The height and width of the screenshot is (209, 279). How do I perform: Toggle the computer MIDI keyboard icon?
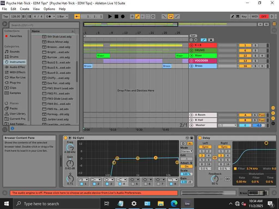tap(238, 17)
